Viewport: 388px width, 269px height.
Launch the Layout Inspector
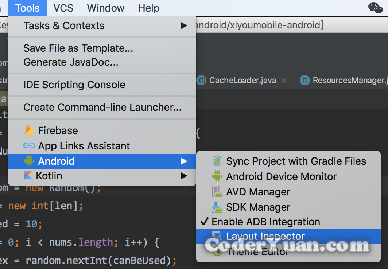pyautogui.click(x=265, y=236)
